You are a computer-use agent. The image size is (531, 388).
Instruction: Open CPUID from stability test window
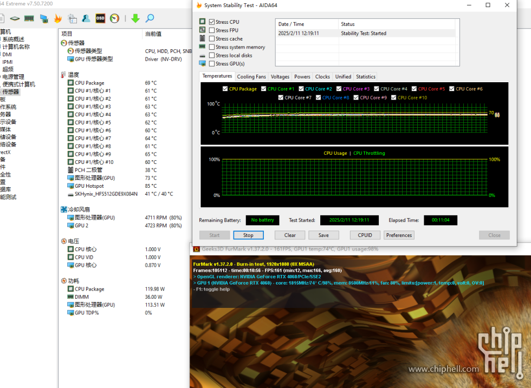[365, 235]
